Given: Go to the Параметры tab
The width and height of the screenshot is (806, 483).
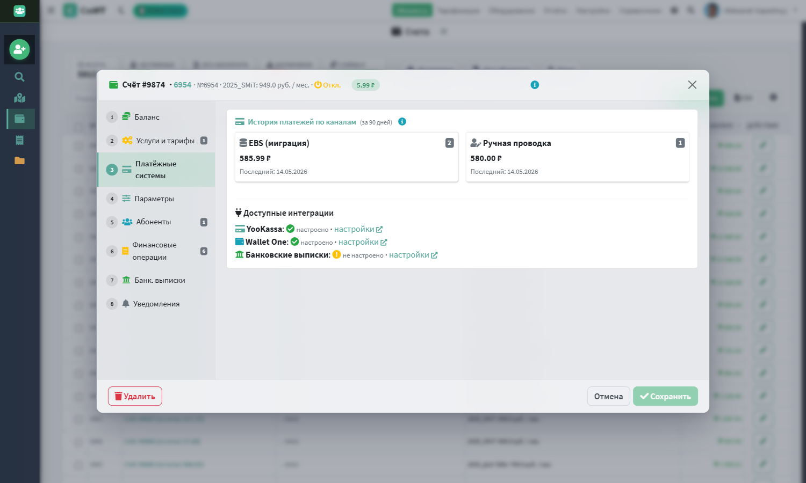Looking at the screenshot, I should (x=156, y=199).
